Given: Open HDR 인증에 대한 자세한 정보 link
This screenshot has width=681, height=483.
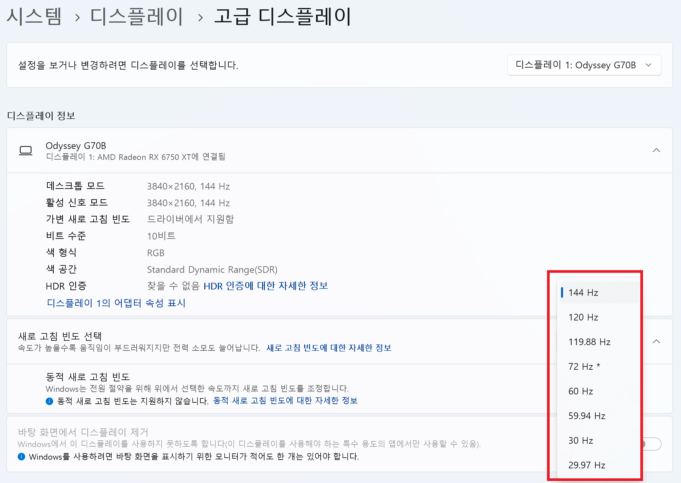Looking at the screenshot, I should pos(266,286).
